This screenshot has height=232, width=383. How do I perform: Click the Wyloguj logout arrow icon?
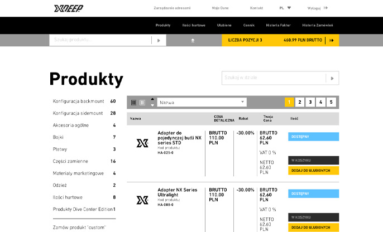tap(325, 8)
